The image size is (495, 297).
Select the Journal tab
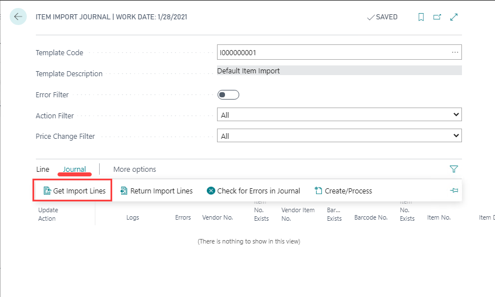coord(75,169)
